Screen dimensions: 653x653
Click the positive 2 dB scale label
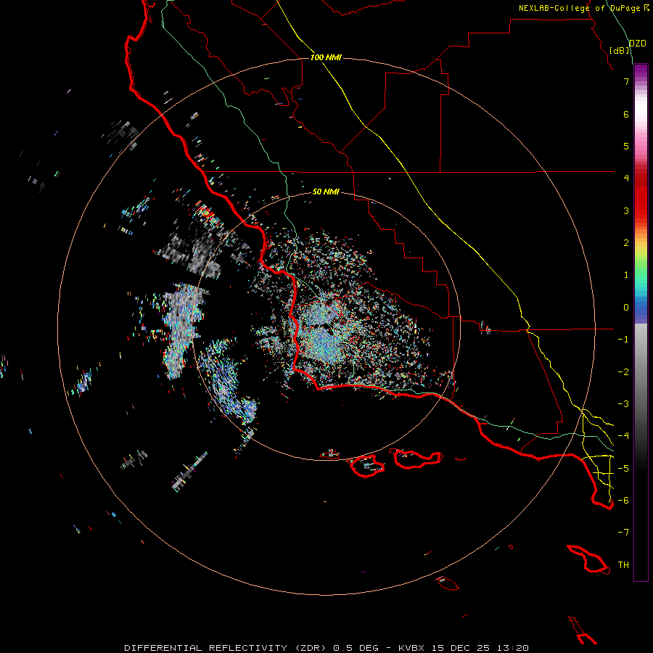(x=626, y=243)
